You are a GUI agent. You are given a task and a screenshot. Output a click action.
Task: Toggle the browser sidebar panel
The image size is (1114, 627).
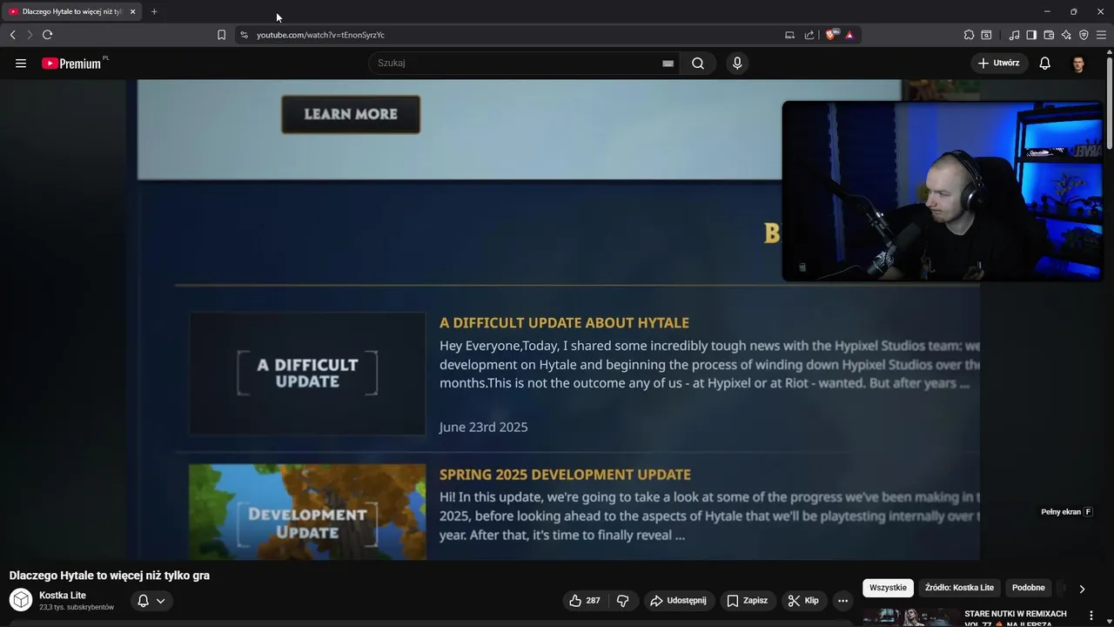tap(1031, 35)
